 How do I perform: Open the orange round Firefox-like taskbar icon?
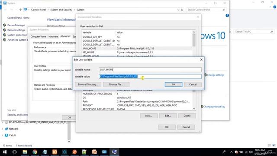click(x=74, y=152)
